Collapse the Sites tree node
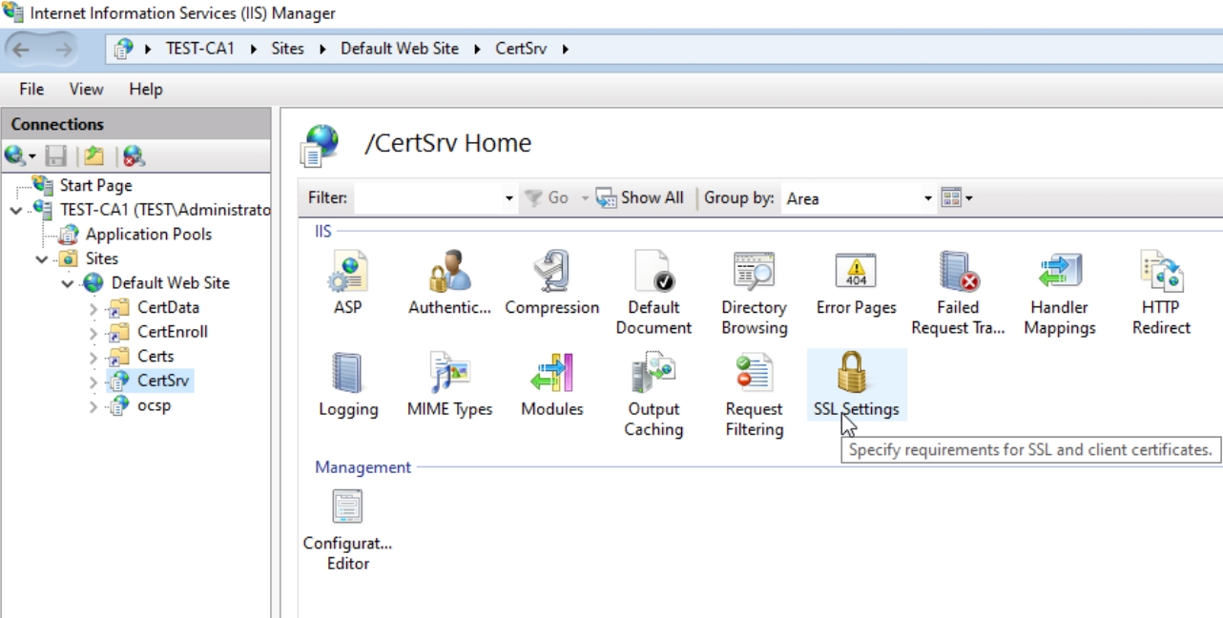 click(x=42, y=259)
